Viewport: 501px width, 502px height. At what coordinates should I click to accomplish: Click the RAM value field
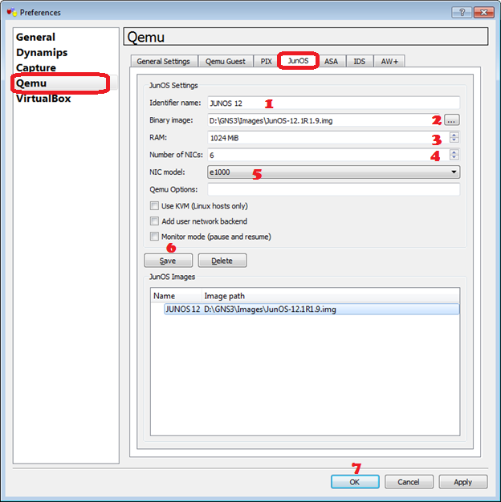coord(328,138)
